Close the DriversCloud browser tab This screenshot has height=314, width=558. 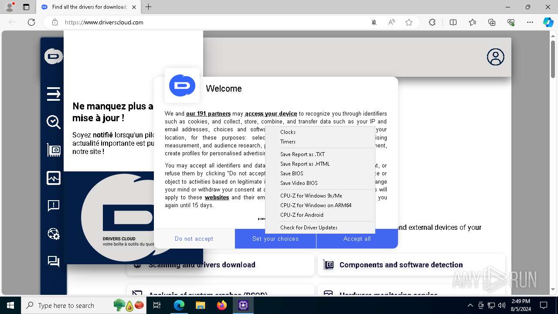[x=134, y=7]
